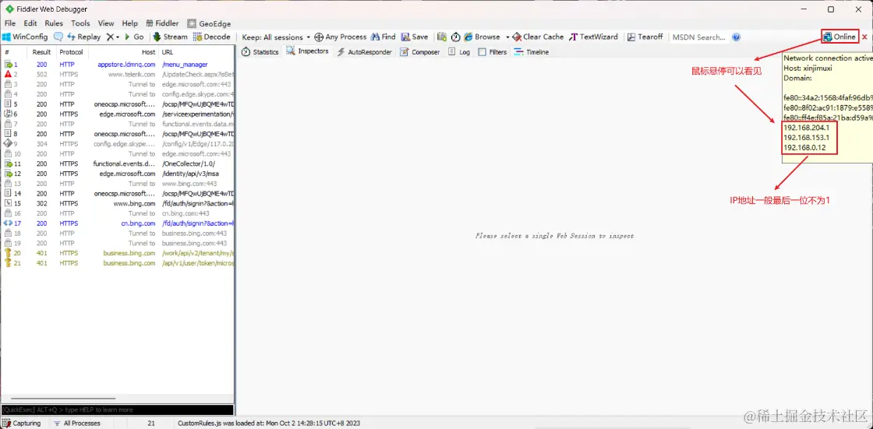Screen dimensions: 873x429
Task: Click the All Processes status bar filter
Action: [x=77, y=423]
